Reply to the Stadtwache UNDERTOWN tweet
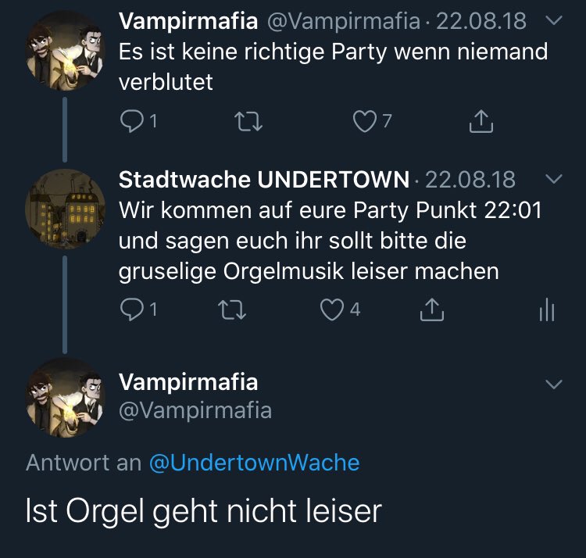The width and height of the screenshot is (586, 558). point(131,310)
